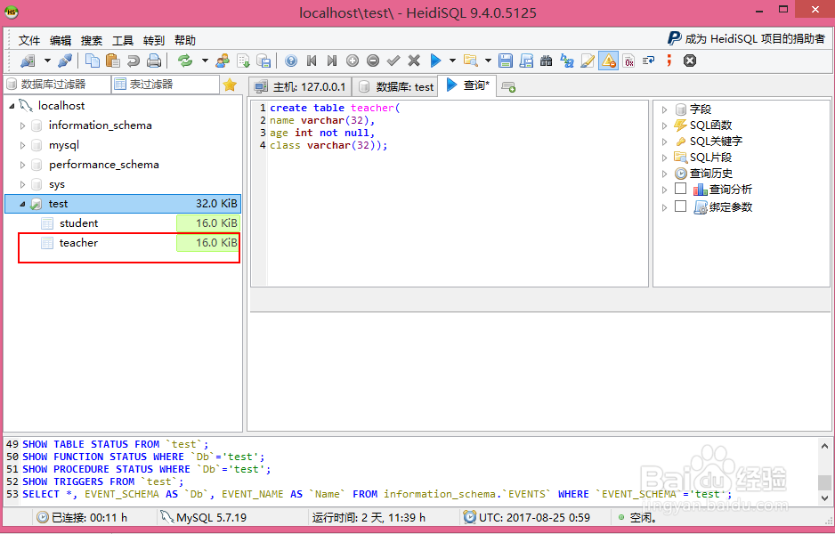Click the red semicolon delimiter icon
The height and width of the screenshot is (534, 835).
click(669, 61)
